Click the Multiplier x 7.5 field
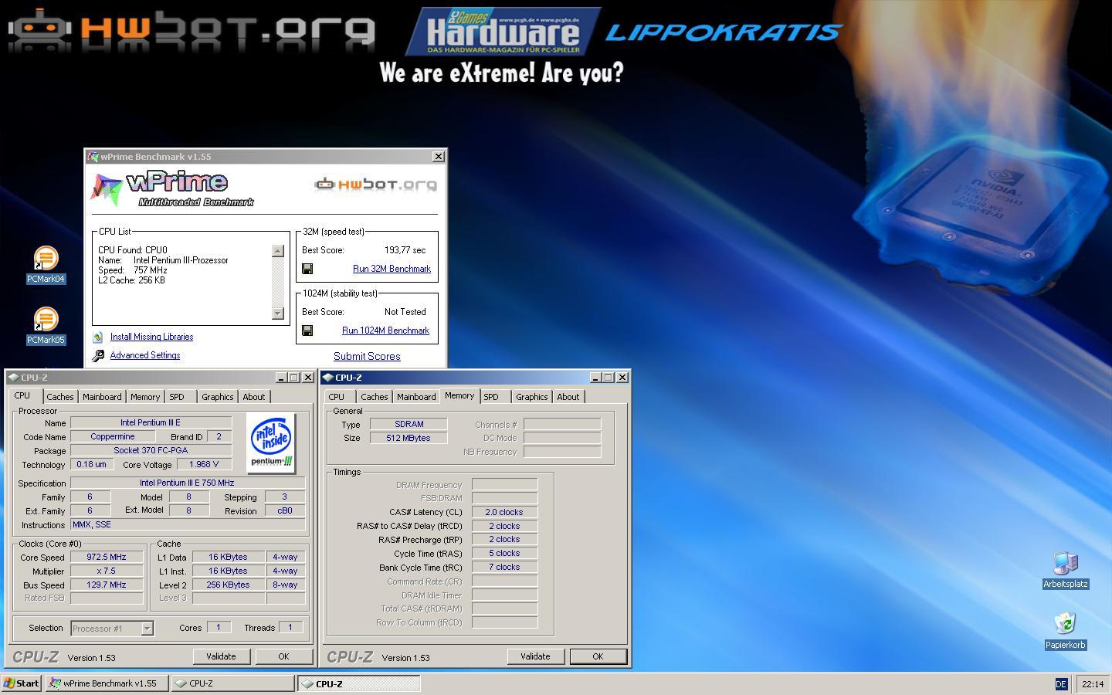 pos(107,571)
